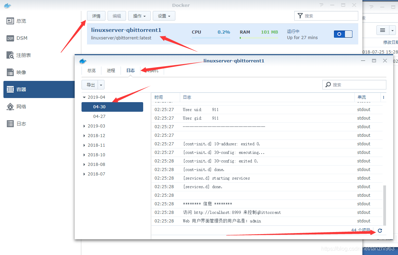
Task: Select log row '[services.d] done.'
Action: coord(267,187)
